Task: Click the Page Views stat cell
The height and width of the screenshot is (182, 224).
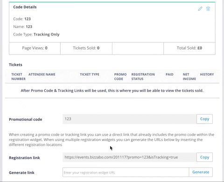Action: tap(35, 48)
